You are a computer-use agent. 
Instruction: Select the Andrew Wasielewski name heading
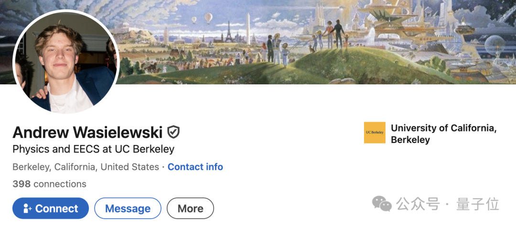pos(87,133)
